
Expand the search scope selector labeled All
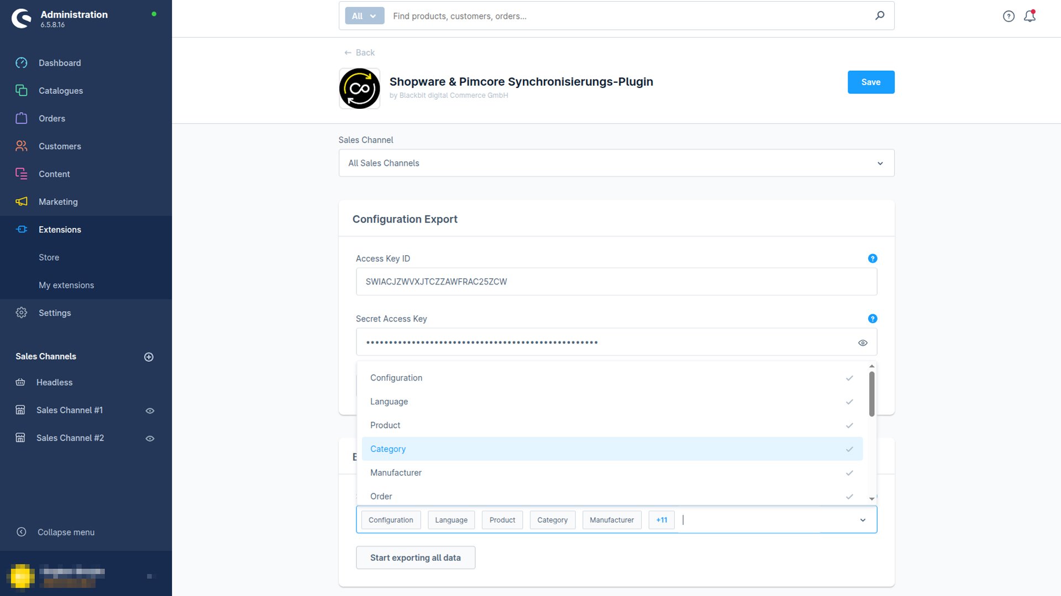click(x=364, y=15)
